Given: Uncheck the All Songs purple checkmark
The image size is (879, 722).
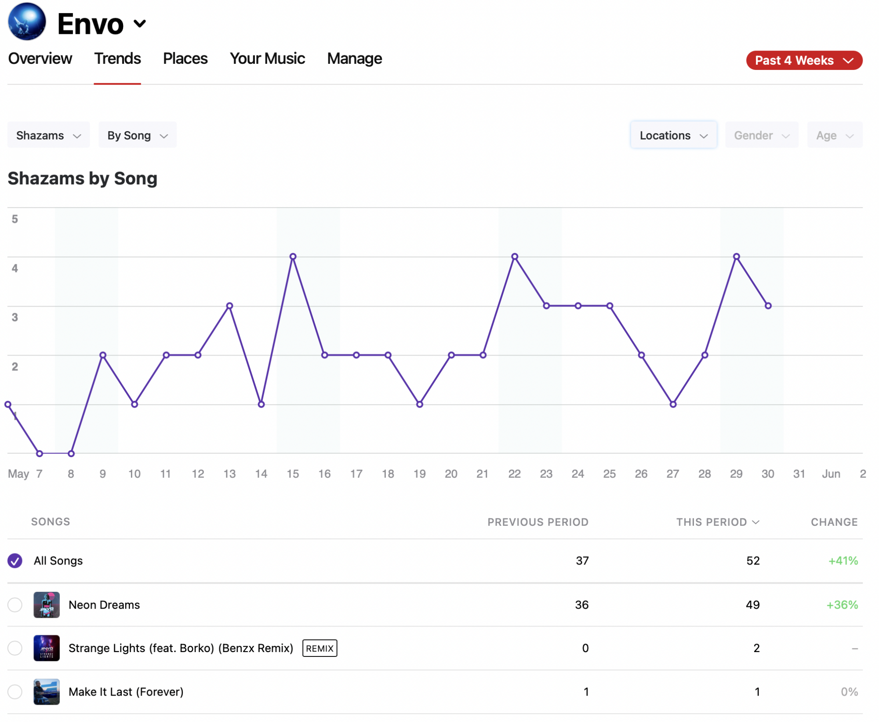Looking at the screenshot, I should [x=15, y=561].
